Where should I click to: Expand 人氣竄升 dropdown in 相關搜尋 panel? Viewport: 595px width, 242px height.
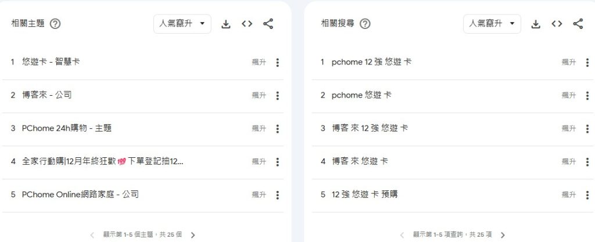pyautogui.click(x=492, y=24)
